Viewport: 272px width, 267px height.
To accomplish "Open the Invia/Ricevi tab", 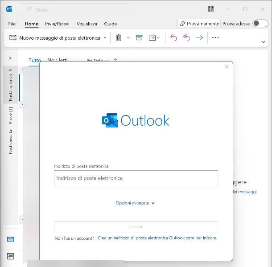I will tap(57, 24).
